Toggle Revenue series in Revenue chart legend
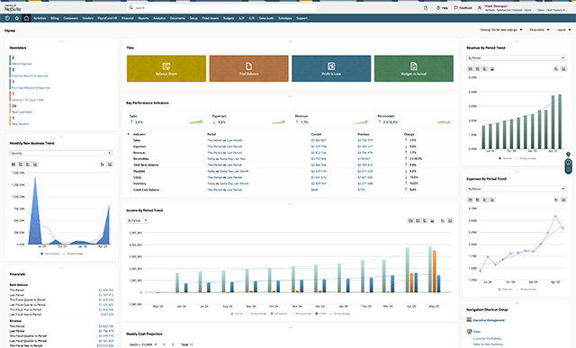576x348 pixels. click(505, 158)
